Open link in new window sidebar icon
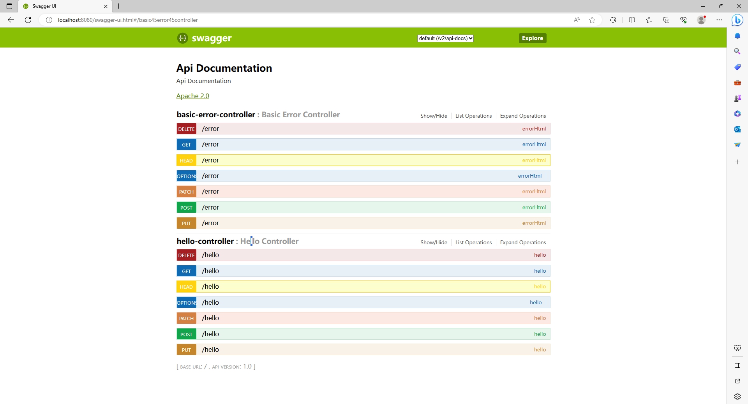Image resolution: width=748 pixels, height=404 pixels. 737,381
